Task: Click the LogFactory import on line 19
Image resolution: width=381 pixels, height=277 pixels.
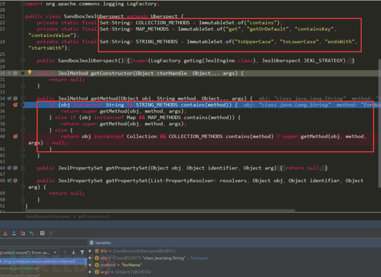Action: (142, 4)
